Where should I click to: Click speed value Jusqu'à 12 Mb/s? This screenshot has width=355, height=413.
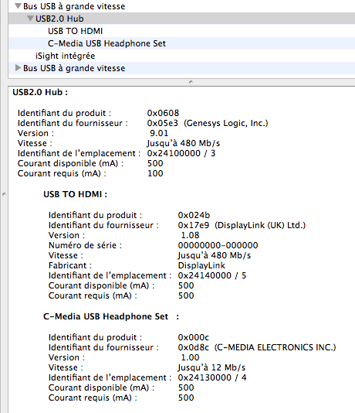[x=211, y=367]
